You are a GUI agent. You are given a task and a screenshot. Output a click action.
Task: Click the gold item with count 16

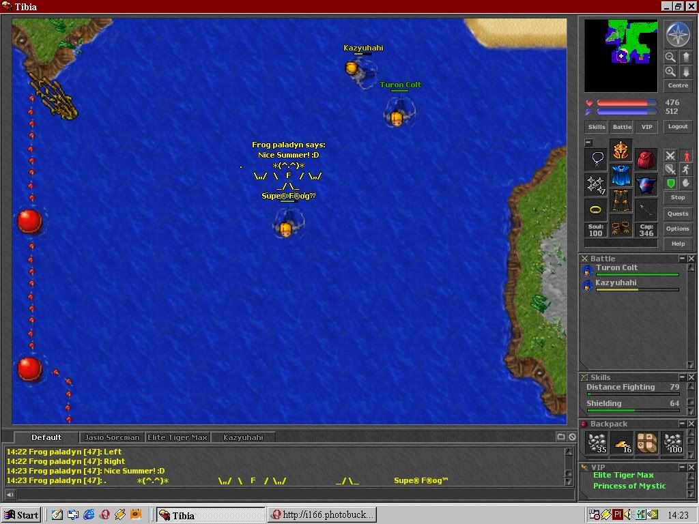622,443
